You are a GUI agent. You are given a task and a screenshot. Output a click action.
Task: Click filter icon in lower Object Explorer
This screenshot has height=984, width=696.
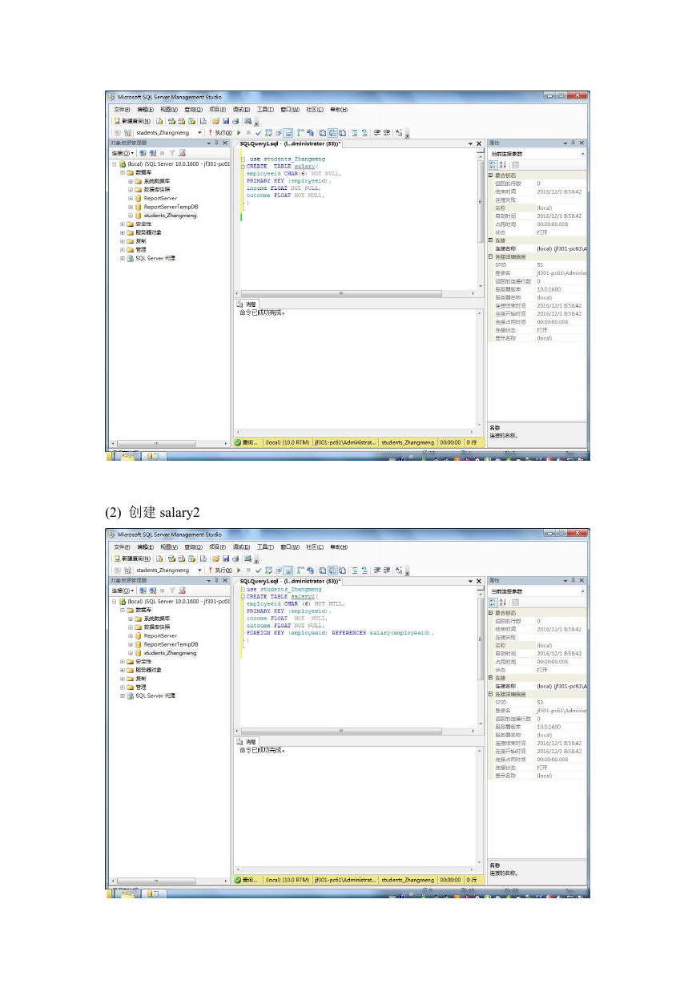(172, 590)
